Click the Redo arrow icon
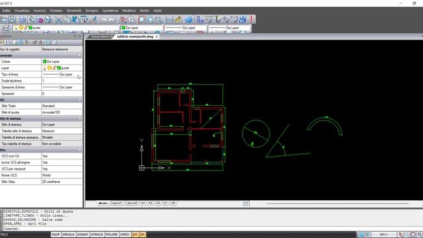The height and width of the screenshot is (238, 423). click(112, 19)
